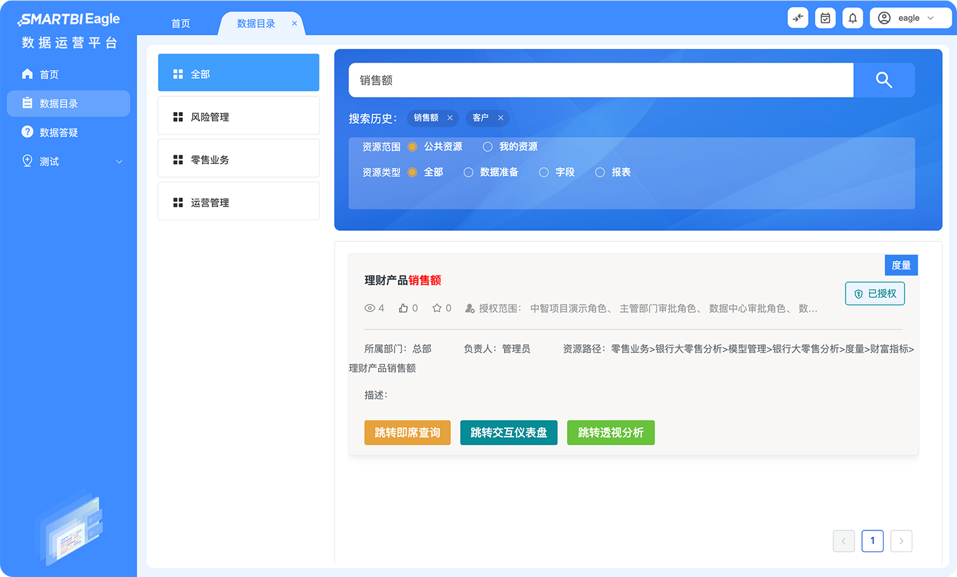Click 跳转透视分析 button

click(x=610, y=433)
